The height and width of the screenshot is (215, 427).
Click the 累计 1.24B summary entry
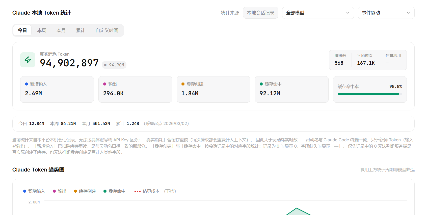(x=127, y=123)
